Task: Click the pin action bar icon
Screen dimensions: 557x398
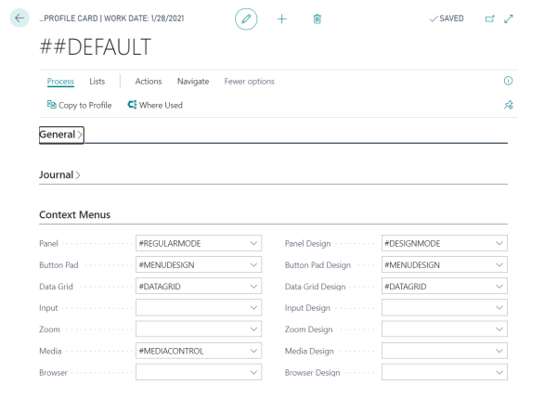Action: 508,106
